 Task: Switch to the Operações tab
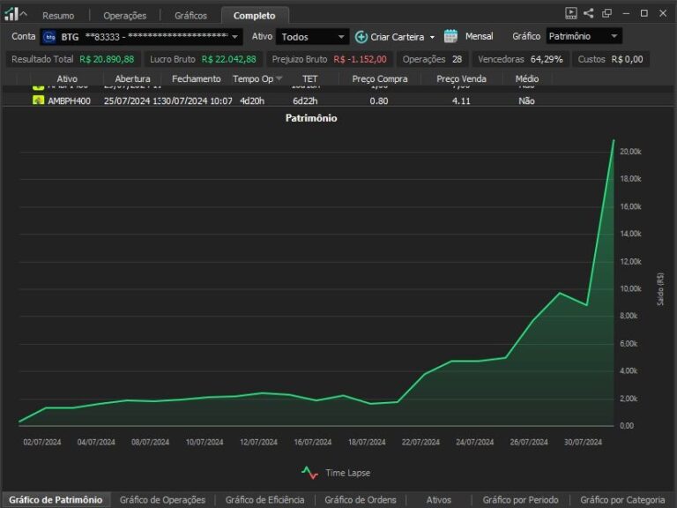point(125,16)
